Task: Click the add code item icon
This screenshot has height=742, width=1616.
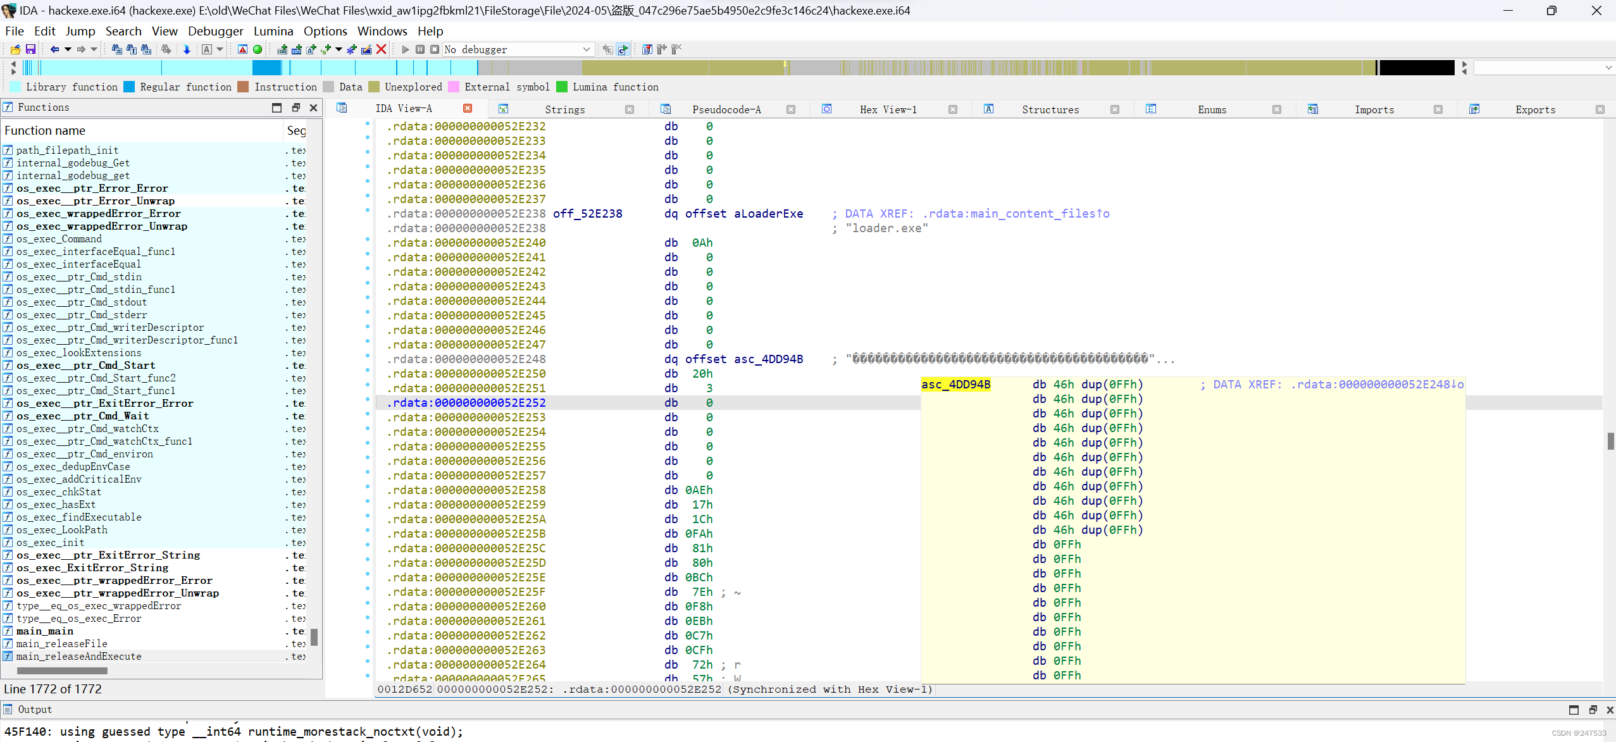Action: tap(282, 49)
